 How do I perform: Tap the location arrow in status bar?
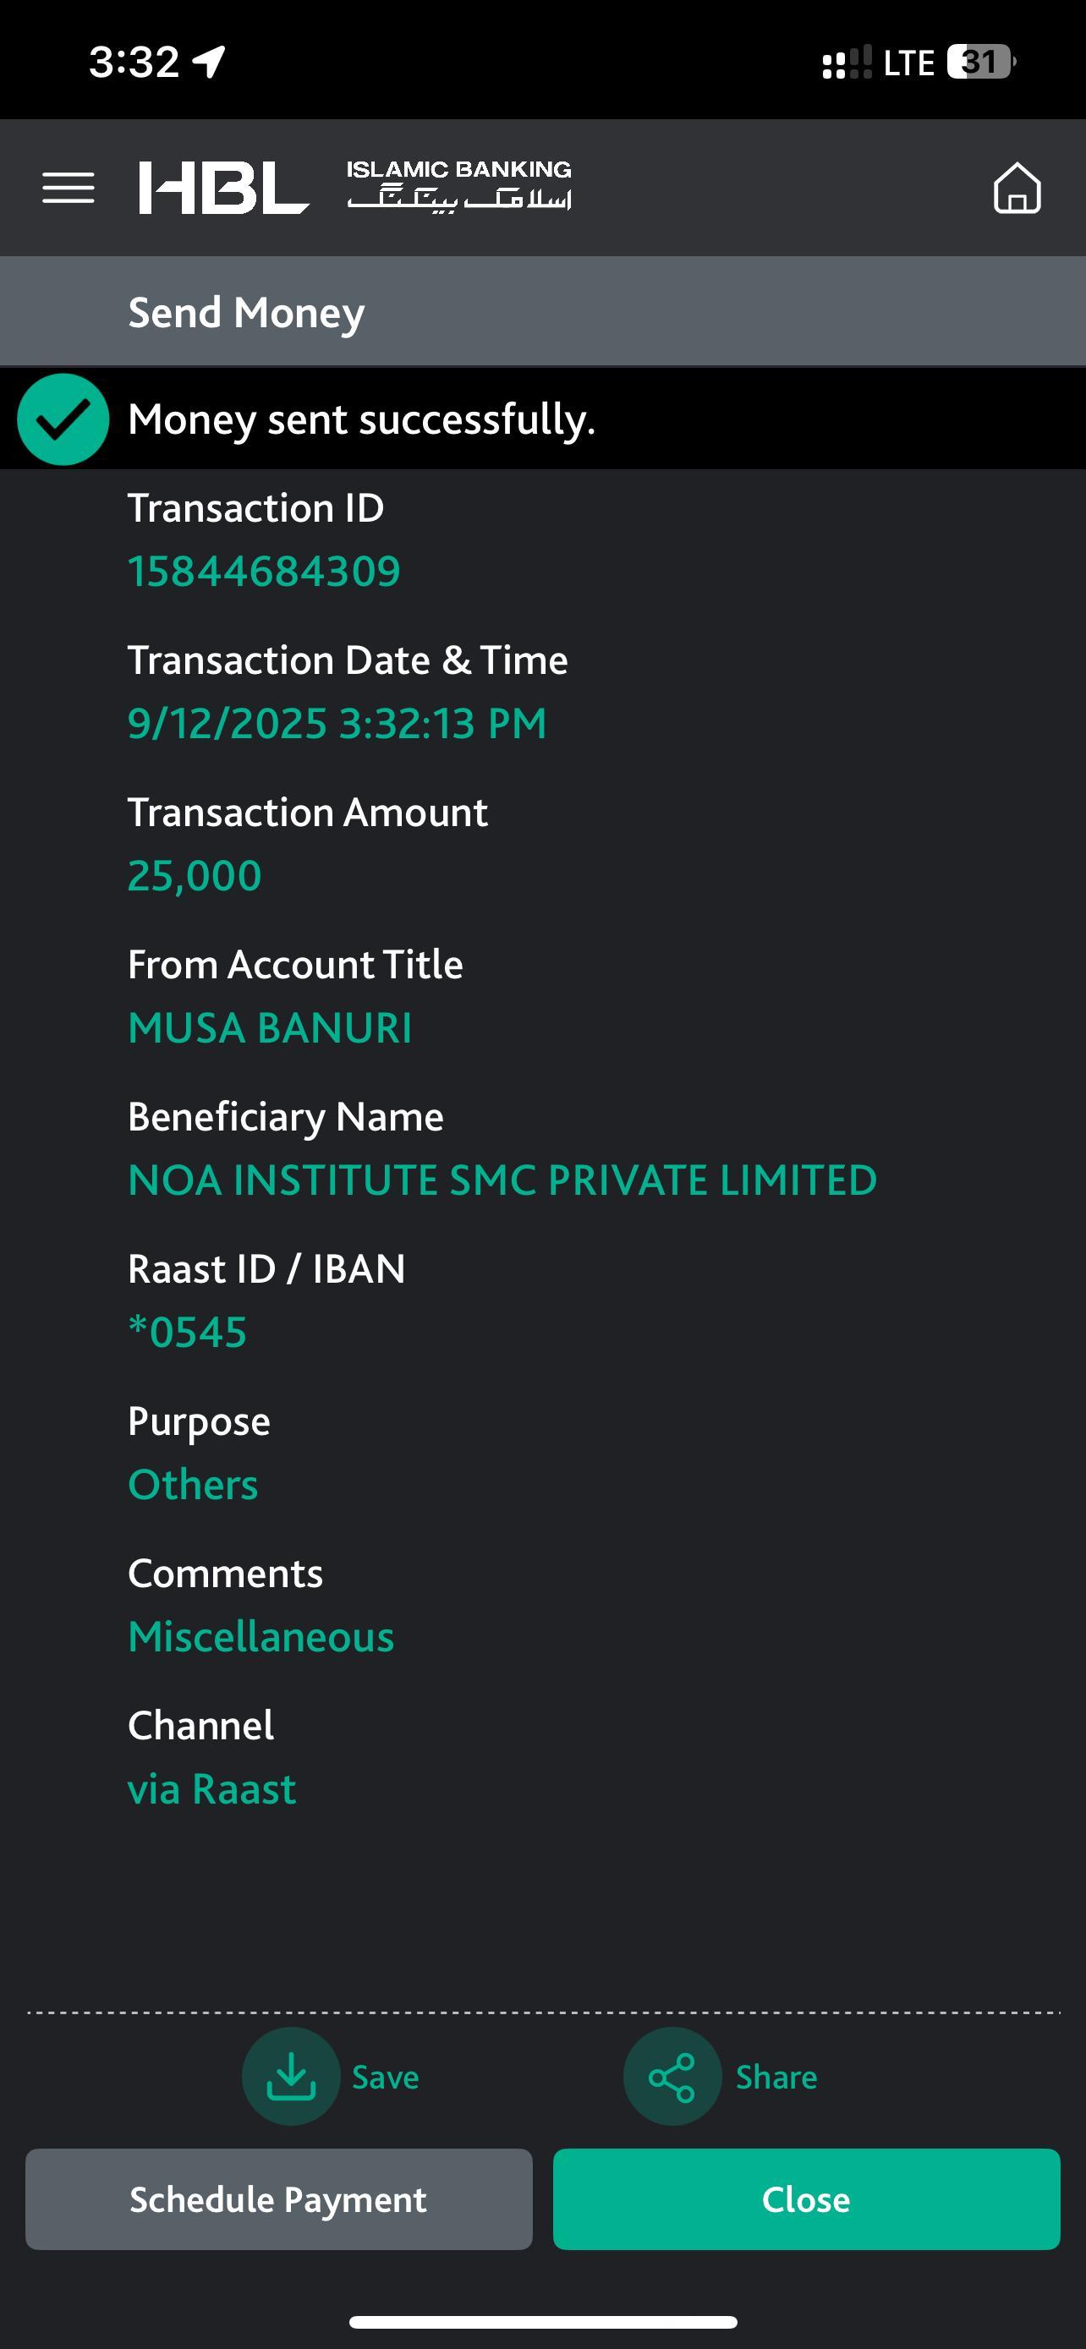210,62
